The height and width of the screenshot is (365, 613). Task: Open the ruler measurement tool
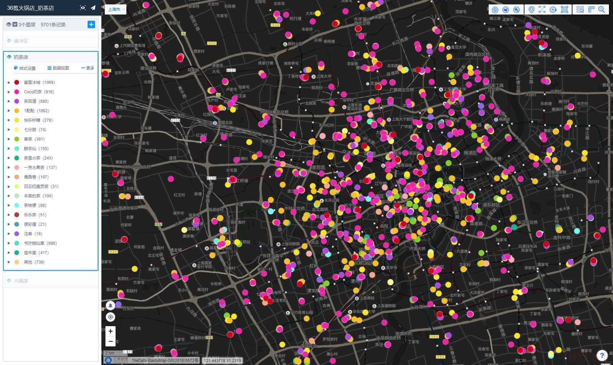click(591, 9)
